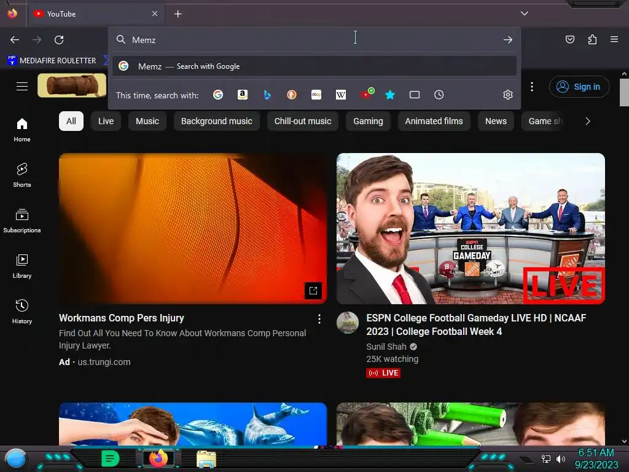Screen dimensions: 629x472
Task: Search open tabs with the tab icon
Action: 415,95
